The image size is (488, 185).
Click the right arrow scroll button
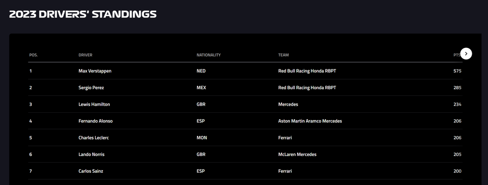[x=466, y=54]
